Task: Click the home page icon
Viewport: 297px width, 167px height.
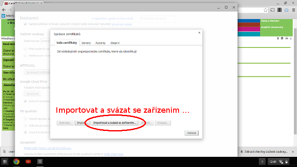Action: click(x=282, y=39)
